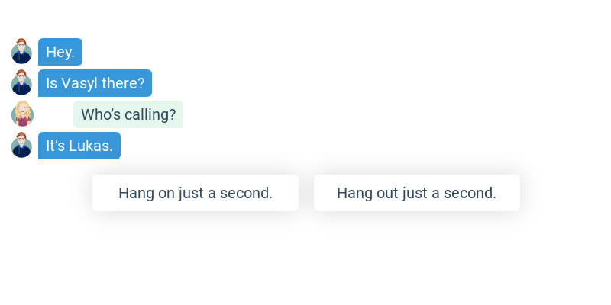Click the blonde woman's avatar
This screenshot has width=611, height=305.
pos(23,114)
